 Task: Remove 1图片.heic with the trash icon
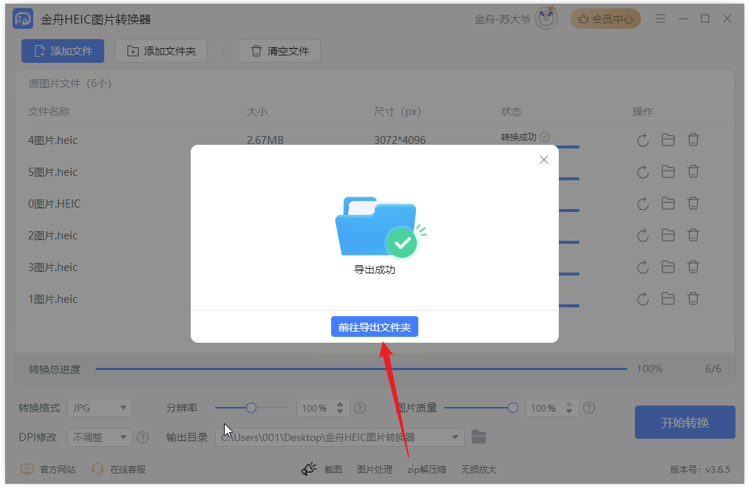[693, 299]
